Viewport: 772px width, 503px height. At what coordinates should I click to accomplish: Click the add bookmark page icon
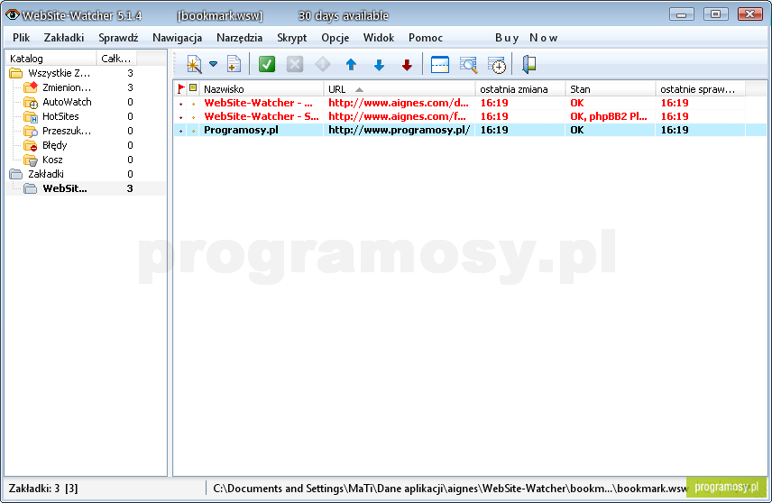coord(234,65)
